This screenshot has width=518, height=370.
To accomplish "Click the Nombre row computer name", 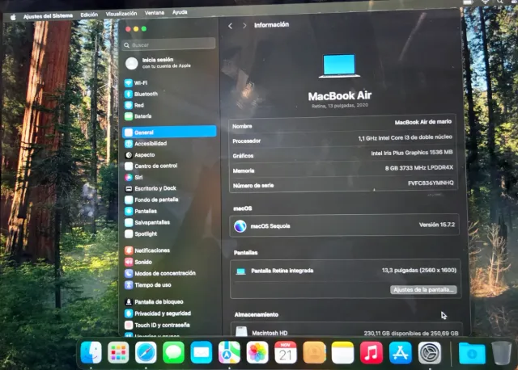I will (423, 122).
